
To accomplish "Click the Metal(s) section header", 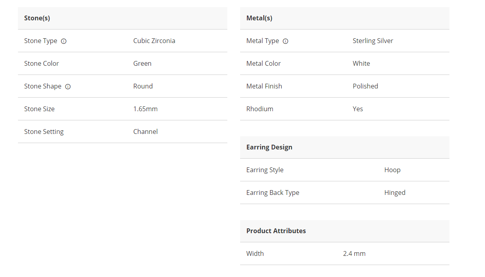I will click(259, 18).
